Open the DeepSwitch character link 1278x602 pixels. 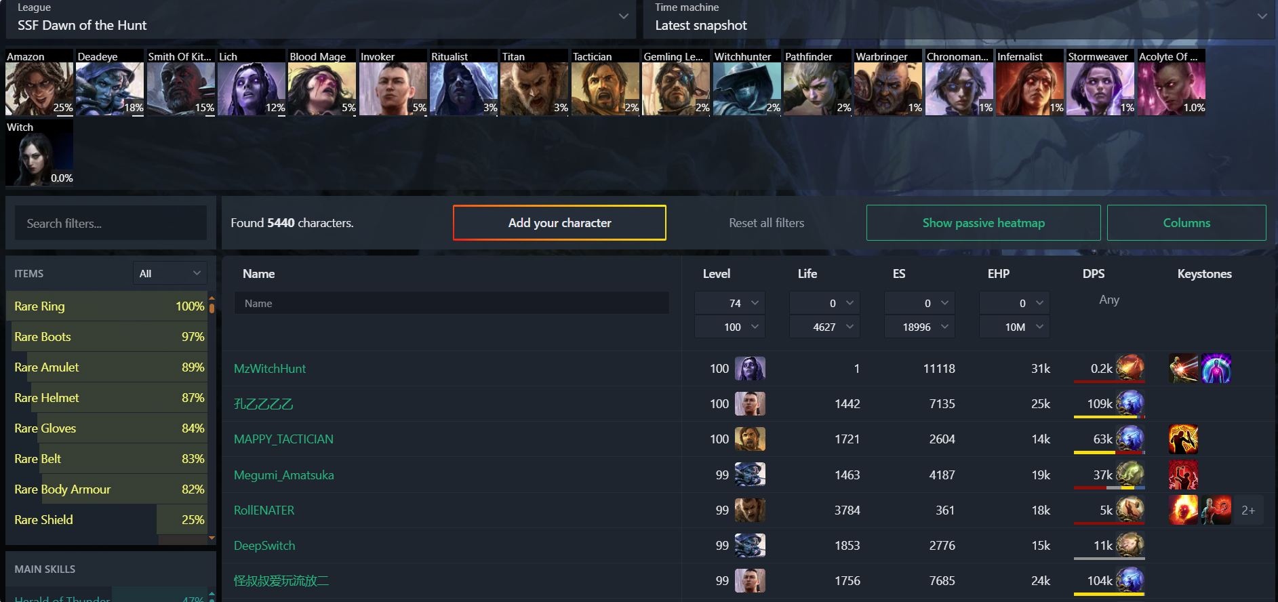pos(264,545)
